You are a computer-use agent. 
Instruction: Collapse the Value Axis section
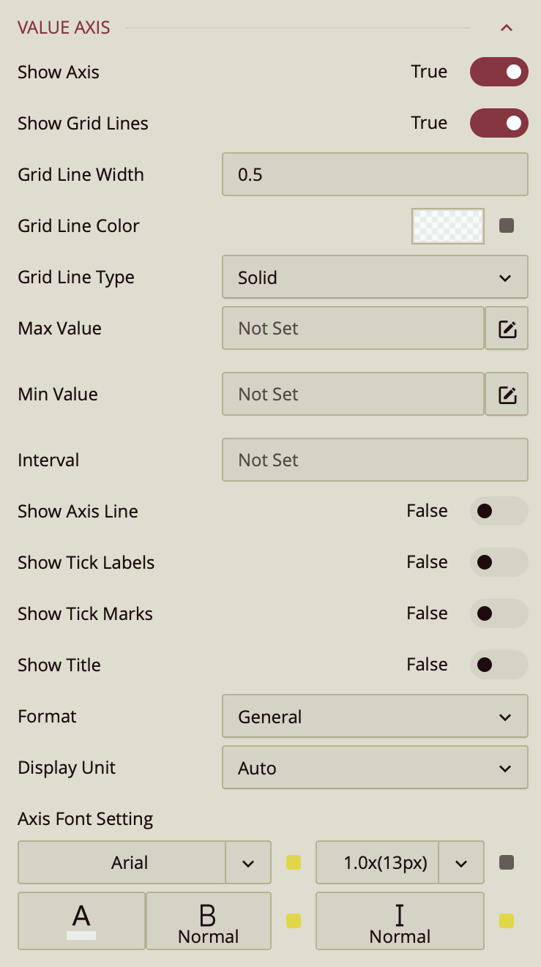click(506, 28)
